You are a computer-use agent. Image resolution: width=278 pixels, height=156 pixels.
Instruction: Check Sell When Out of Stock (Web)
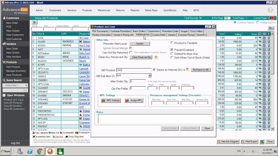172,57
